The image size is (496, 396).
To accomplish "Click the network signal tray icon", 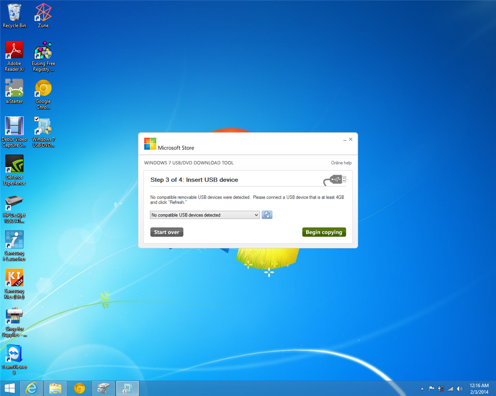I will tap(449, 388).
